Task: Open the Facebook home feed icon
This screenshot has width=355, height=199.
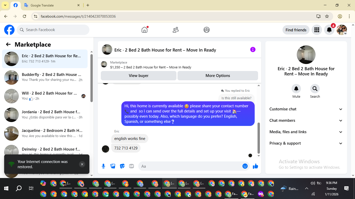Action: pyautogui.click(x=144, y=30)
